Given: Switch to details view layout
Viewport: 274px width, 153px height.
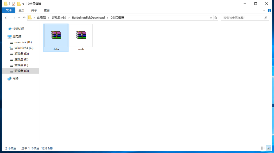Looking at the screenshot, I should (x=263, y=148).
